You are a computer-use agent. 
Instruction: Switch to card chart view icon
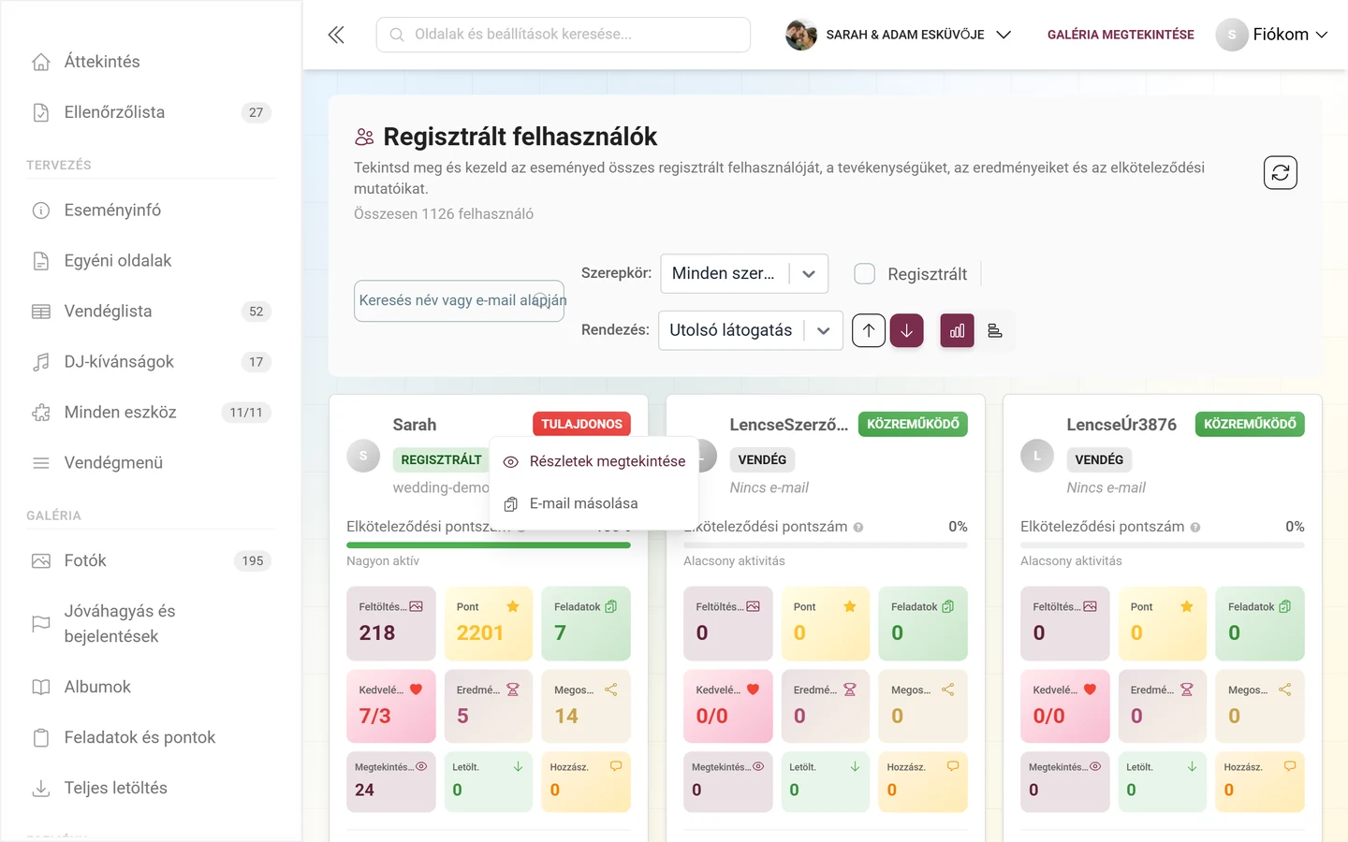(x=957, y=330)
